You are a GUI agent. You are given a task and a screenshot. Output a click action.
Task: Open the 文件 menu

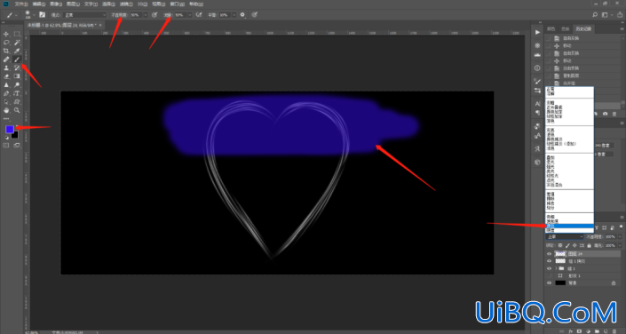pos(21,4)
